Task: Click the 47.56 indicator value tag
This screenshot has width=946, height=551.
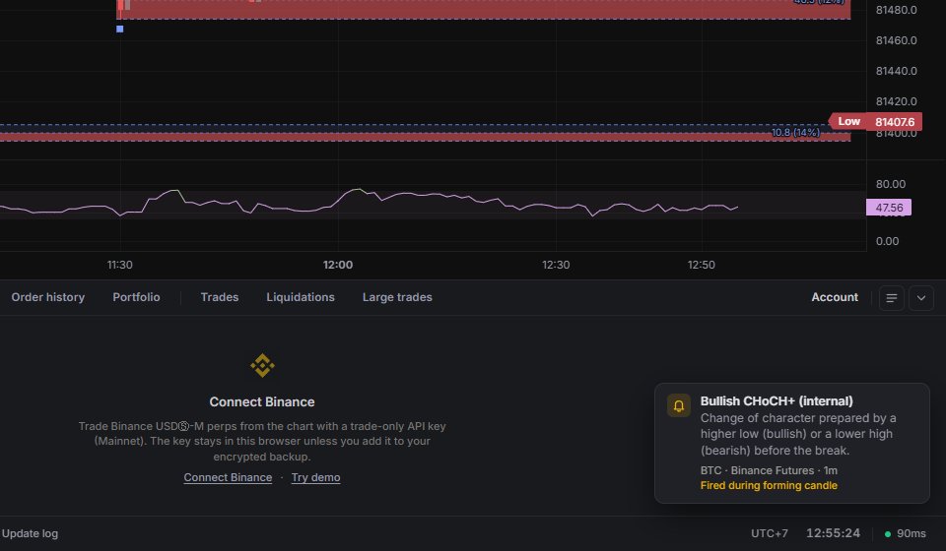Action: tap(889, 208)
